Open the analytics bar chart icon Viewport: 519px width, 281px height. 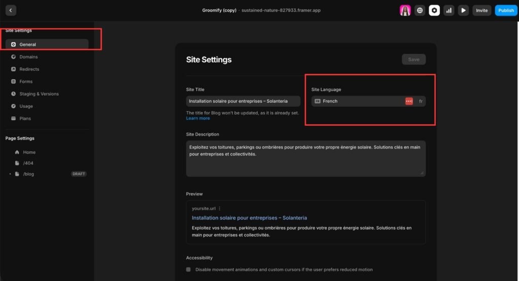(x=449, y=10)
